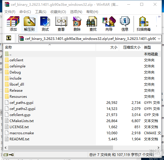Image resolution: width=164 pixels, height=160 pixels.
Task: Click the drive icon in status bar
Action: click(6, 155)
